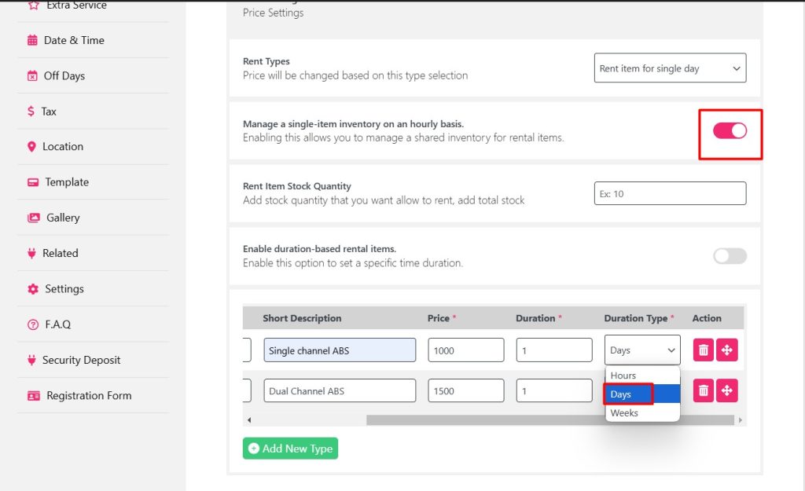This screenshot has width=805, height=491.
Task: Open the Rent Types dropdown
Action: click(x=670, y=68)
